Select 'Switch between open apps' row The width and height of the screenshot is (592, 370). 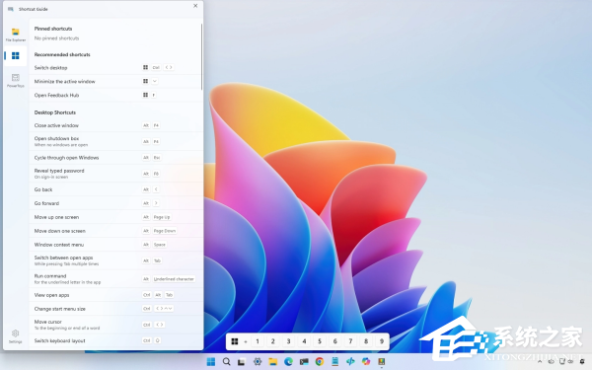[115, 260]
